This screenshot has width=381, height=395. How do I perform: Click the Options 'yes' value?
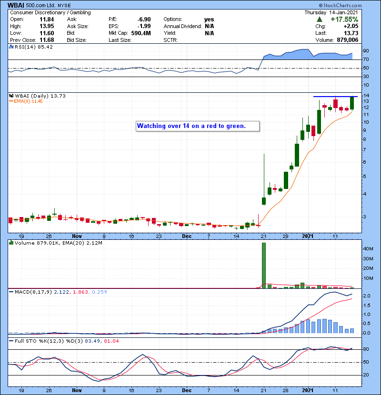click(x=209, y=20)
